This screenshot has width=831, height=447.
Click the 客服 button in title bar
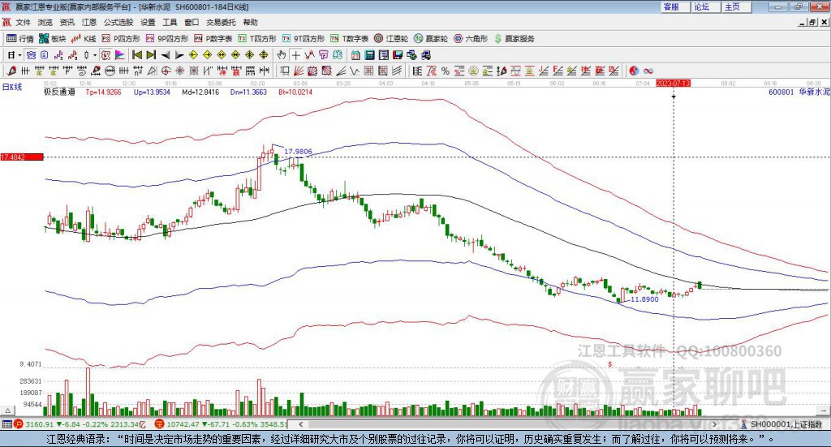674,6
